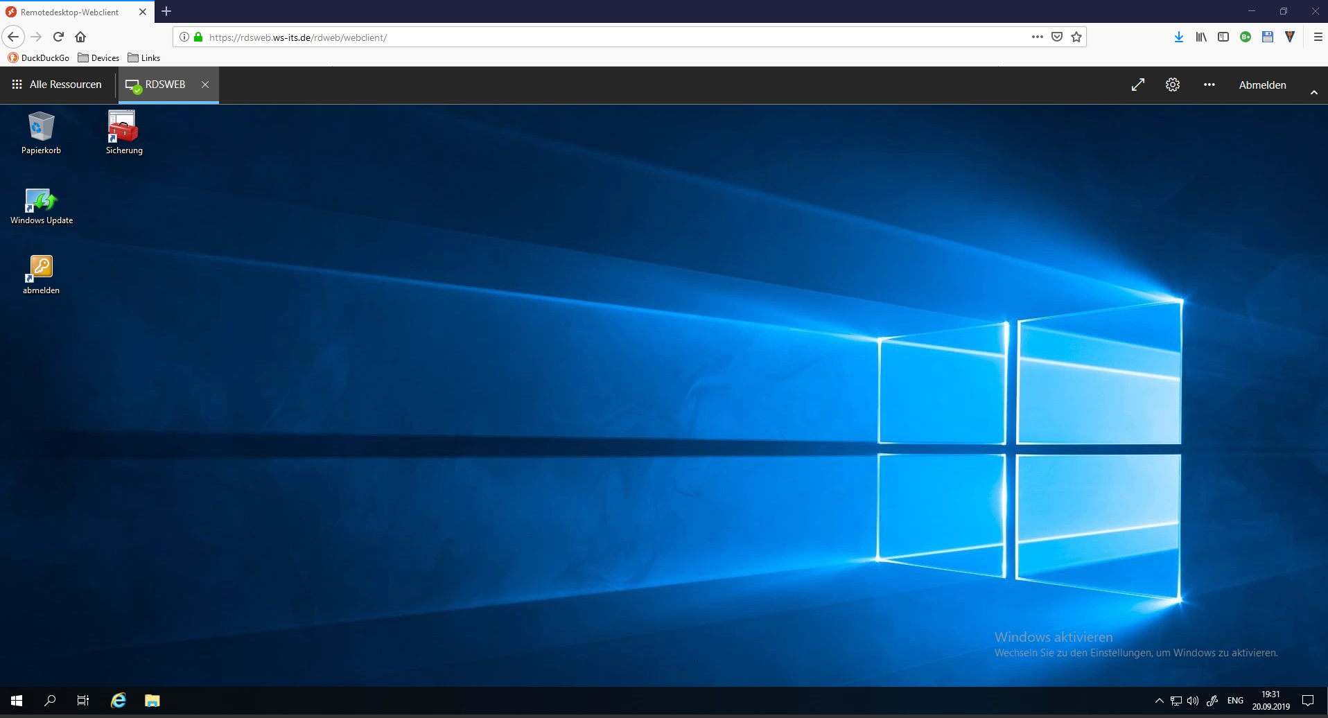Go forward in the browser
Screen dimensions: 1328x718
[x=37, y=37]
